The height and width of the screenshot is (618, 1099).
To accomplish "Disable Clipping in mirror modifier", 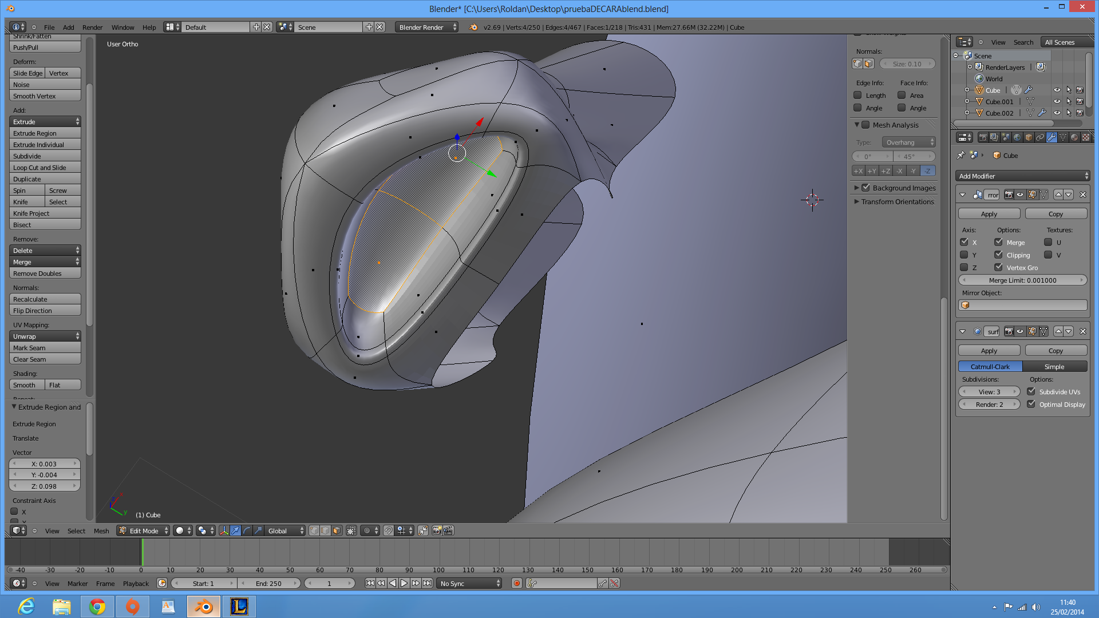I will (998, 255).
